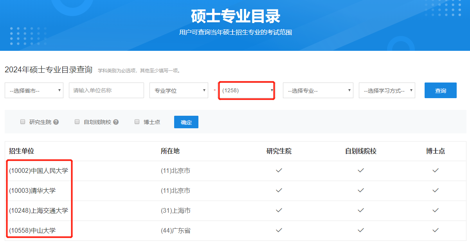Open the (10003)清华大学 entry
Image resolution: width=470 pixels, height=244 pixels.
click(x=32, y=191)
